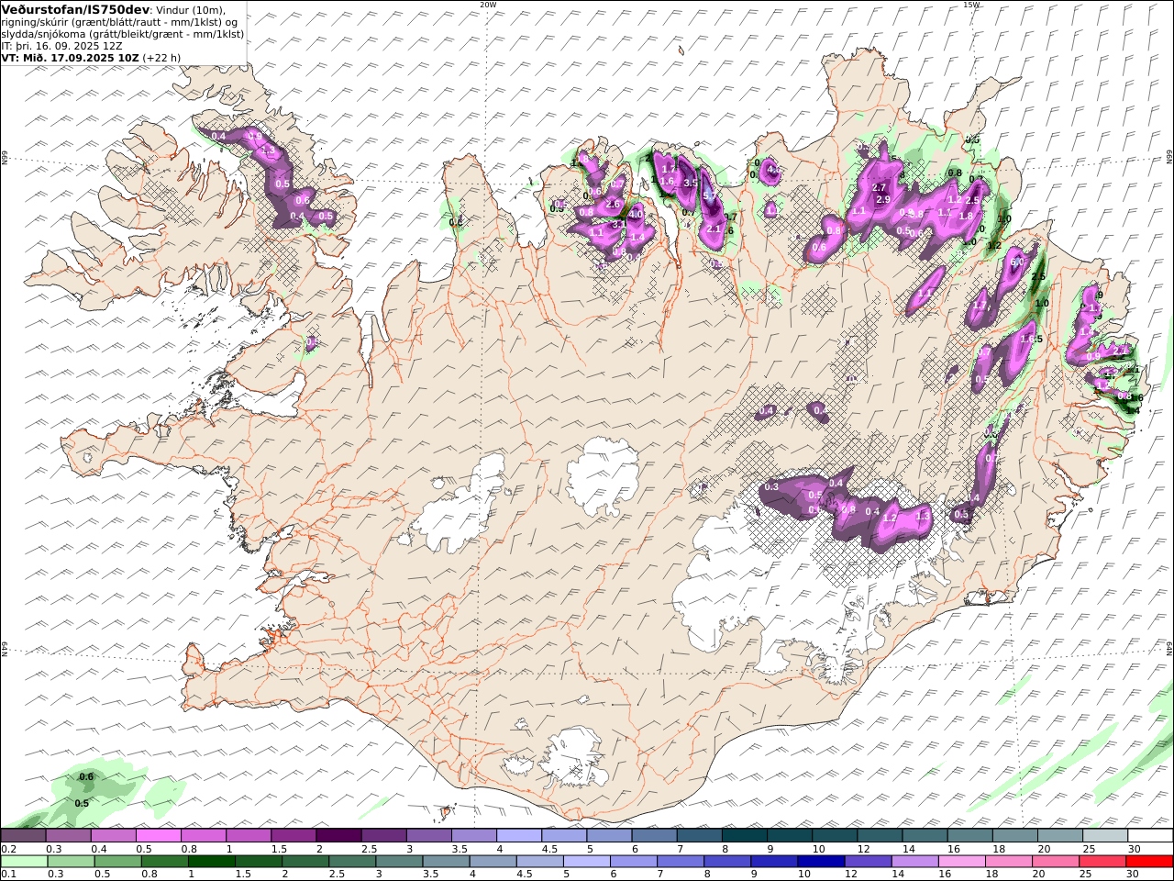Select the pale grey 25 swatch in upper legend
The width and height of the screenshot is (1174, 881).
[x=1105, y=835]
